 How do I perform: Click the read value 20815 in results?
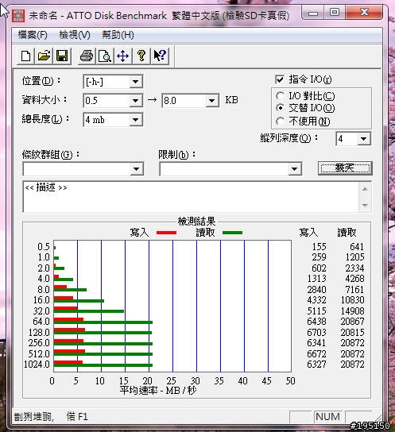[x=353, y=333]
